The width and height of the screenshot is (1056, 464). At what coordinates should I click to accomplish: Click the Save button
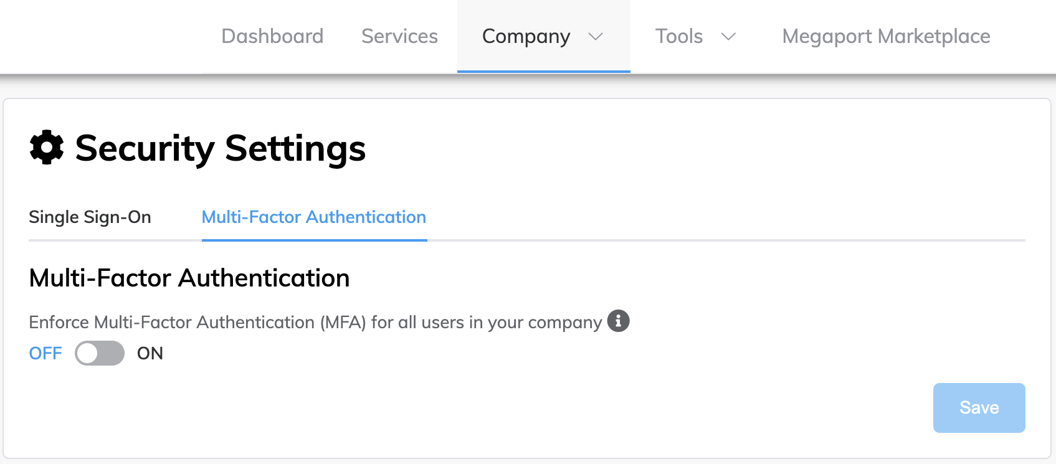click(x=979, y=408)
